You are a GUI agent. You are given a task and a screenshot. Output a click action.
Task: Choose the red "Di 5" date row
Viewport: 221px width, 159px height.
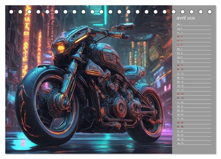tap(194, 41)
